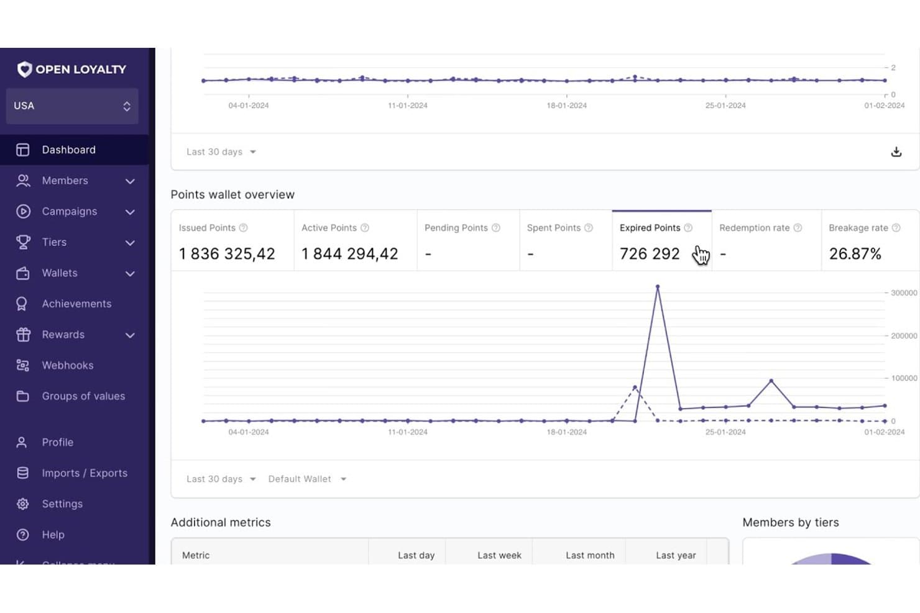Click the Webhooks icon in sidebar
The width and height of the screenshot is (920, 613).
[x=23, y=365]
